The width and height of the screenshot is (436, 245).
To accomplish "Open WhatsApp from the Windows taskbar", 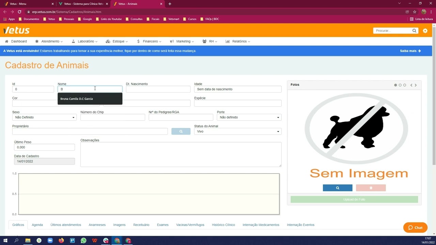I will (x=83, y=241).
